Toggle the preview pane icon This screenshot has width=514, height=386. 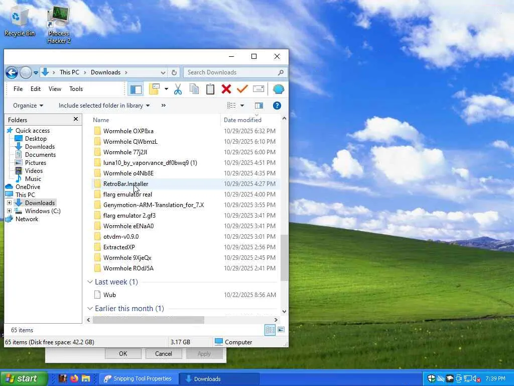pyautogui.click(x=259, y=106)
